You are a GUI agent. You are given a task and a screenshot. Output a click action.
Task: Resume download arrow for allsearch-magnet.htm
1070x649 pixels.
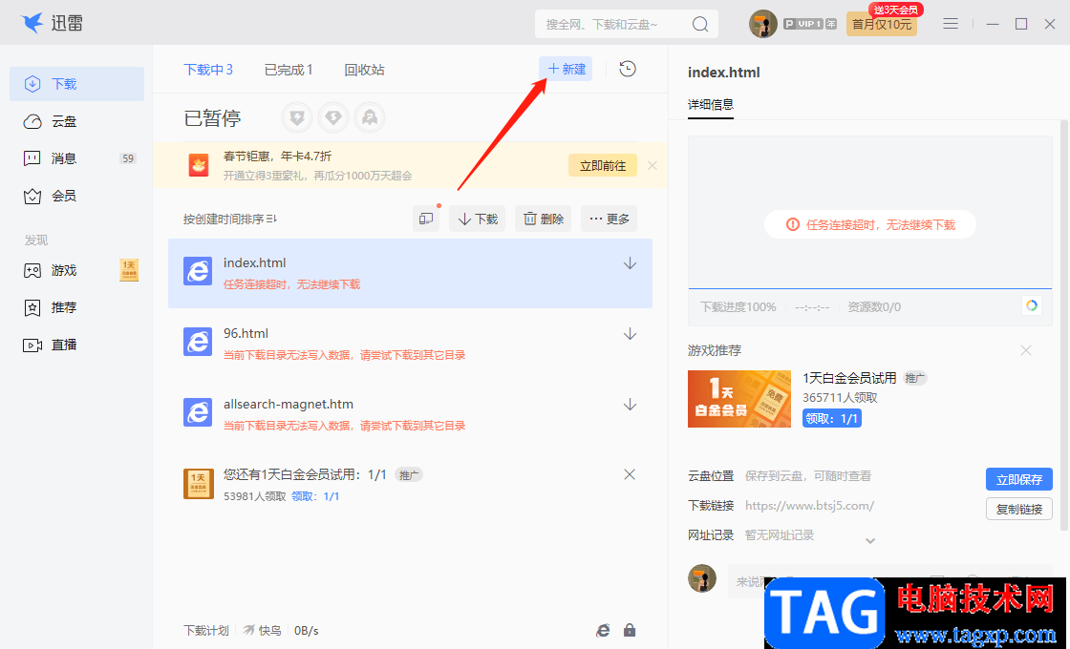[630, 405]
